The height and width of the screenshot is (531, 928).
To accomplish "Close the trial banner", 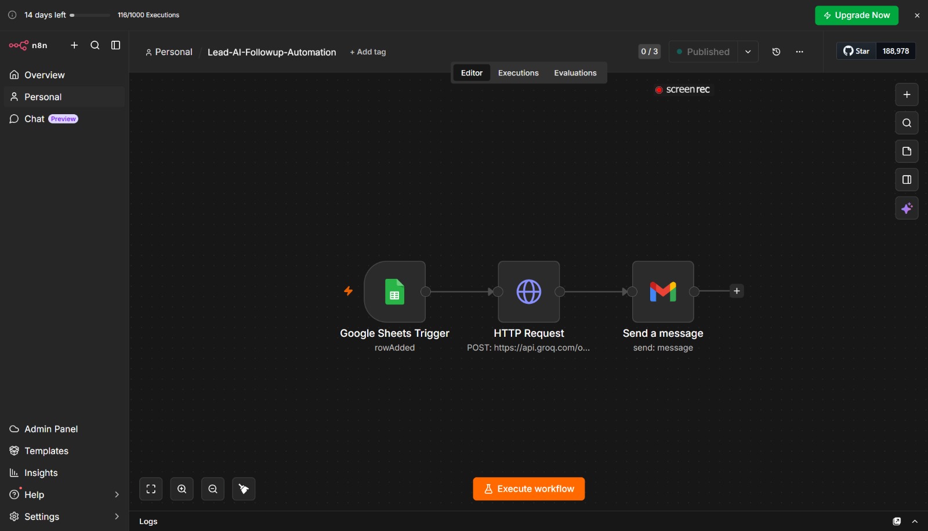I will point(917,16).
